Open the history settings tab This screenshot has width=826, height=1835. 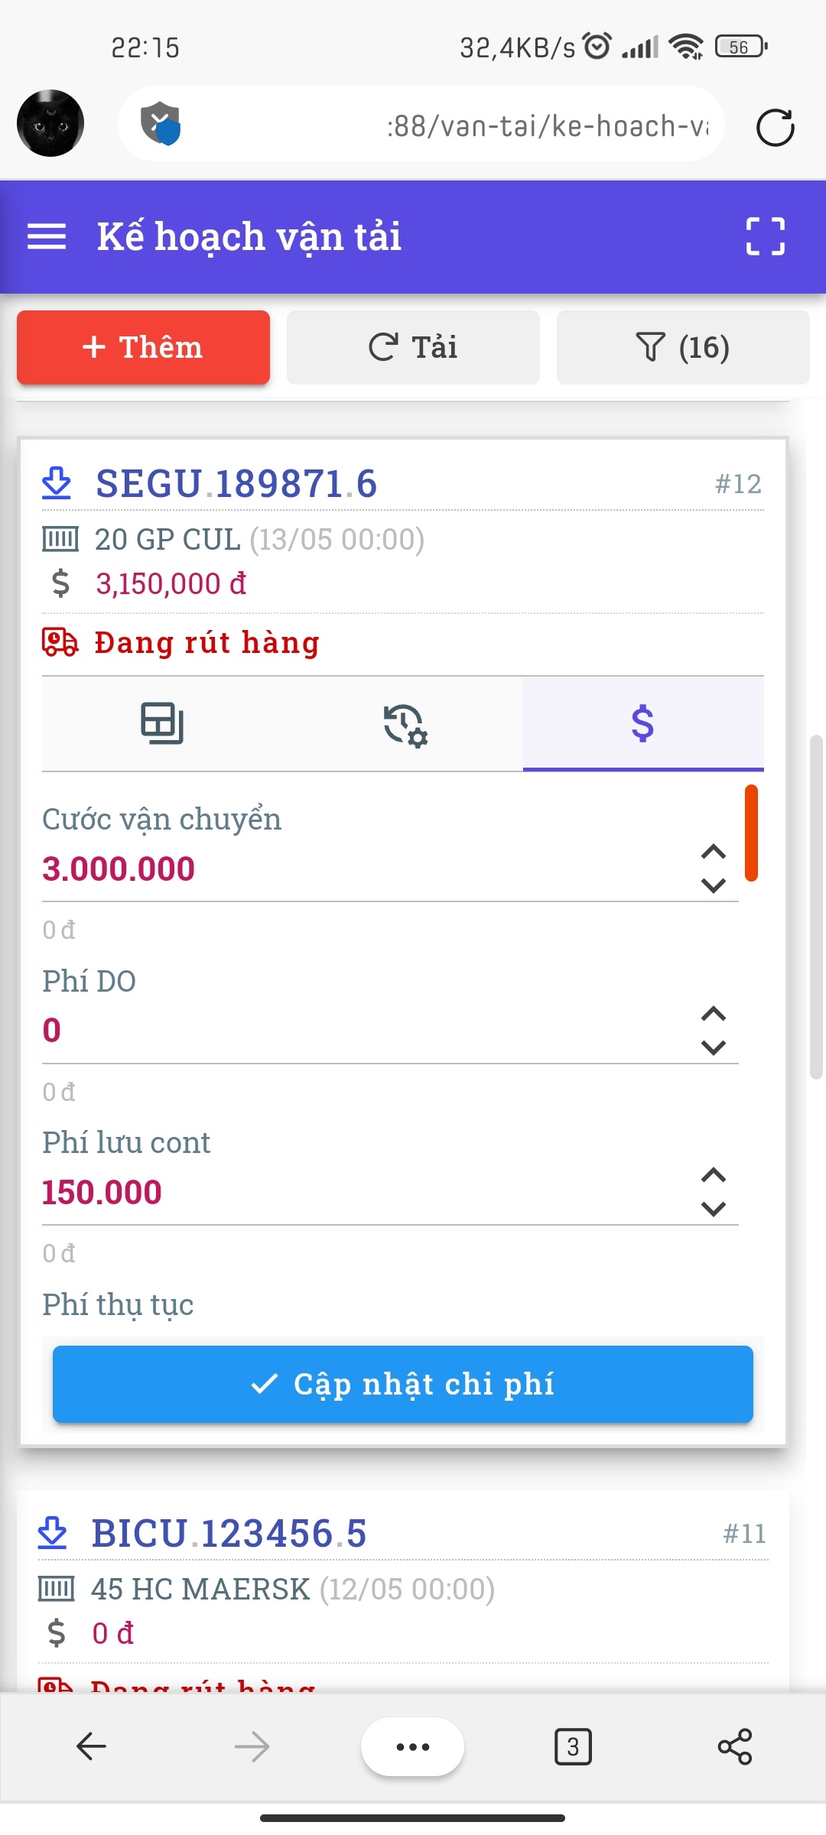click(x=405, y=723)
